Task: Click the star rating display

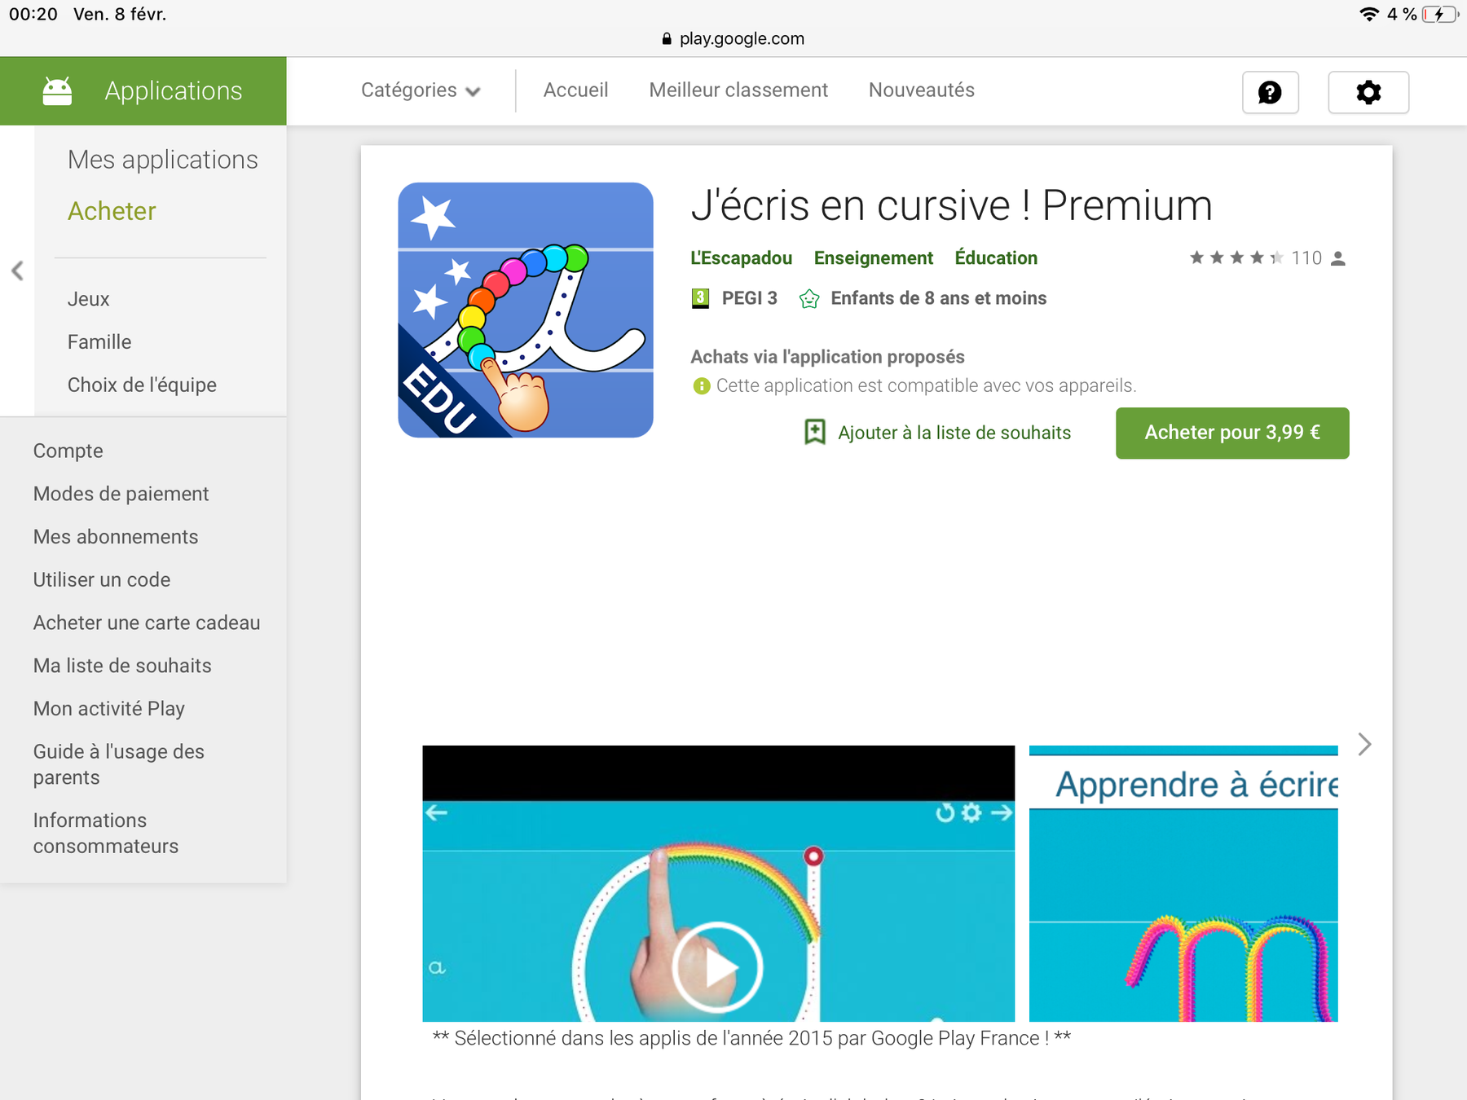Action: point(1236,257)
